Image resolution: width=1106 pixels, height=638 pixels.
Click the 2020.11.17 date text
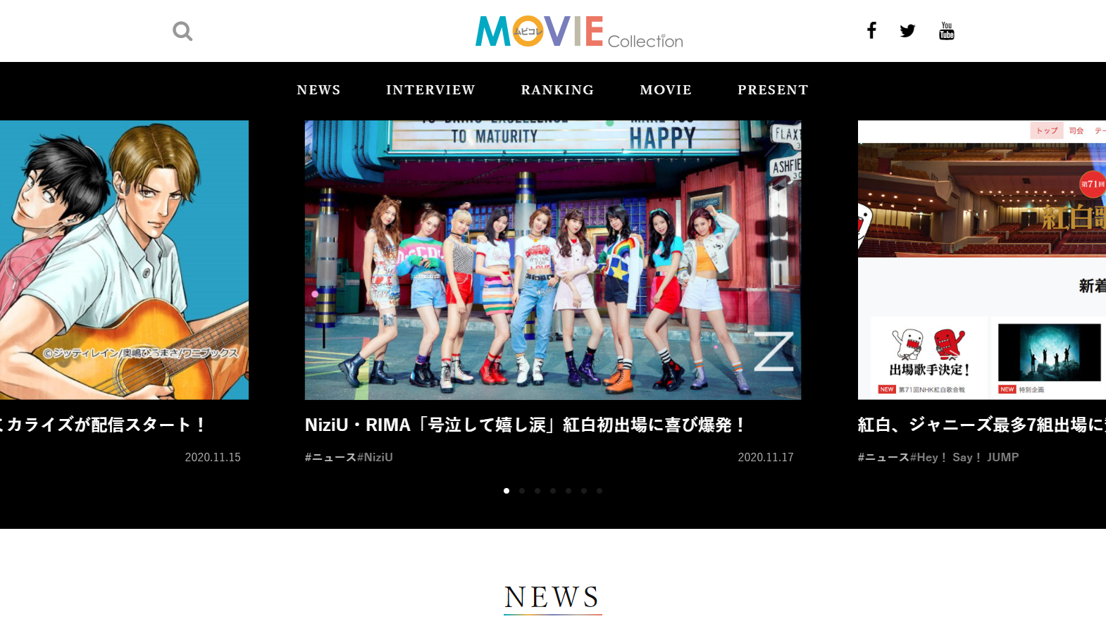pyautogui.click(x=766, y=457)
